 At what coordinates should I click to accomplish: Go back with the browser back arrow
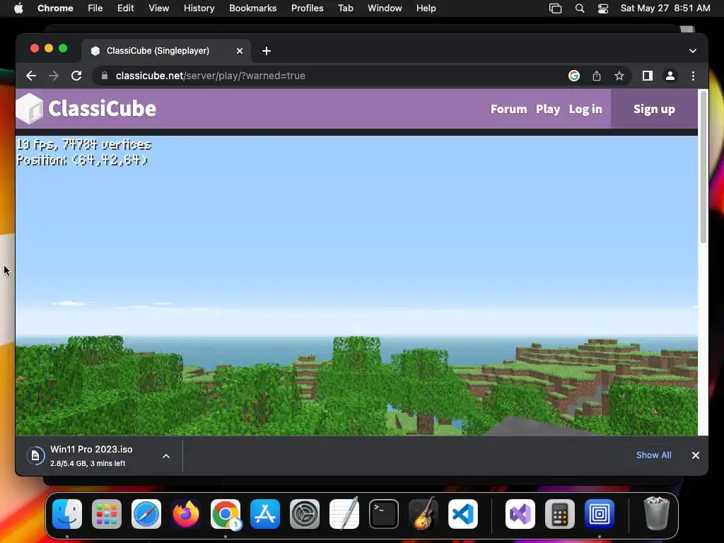(31, 76)
